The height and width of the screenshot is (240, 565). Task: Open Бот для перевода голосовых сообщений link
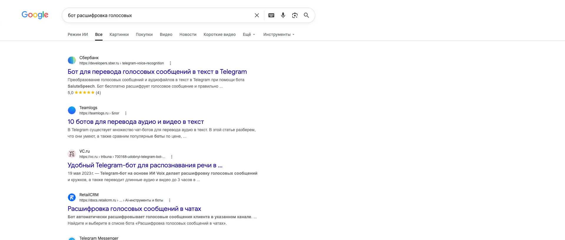coord(157,72)
